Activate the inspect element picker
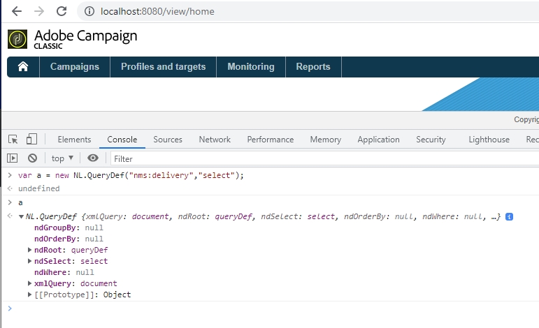 [13, 139]
